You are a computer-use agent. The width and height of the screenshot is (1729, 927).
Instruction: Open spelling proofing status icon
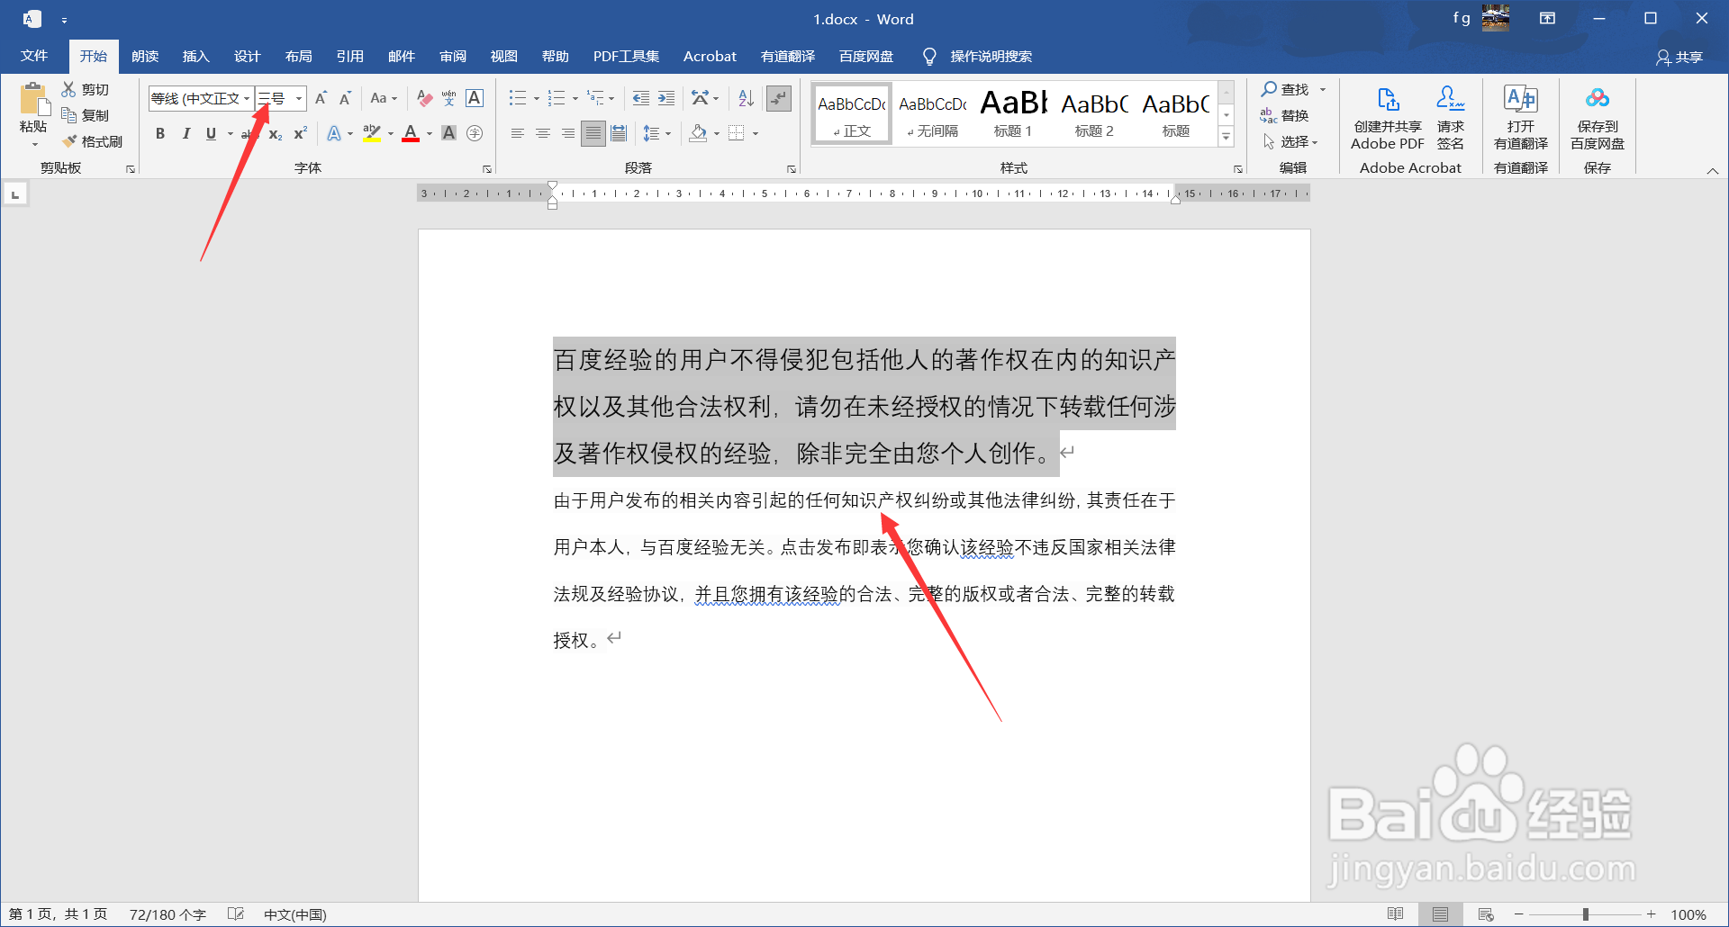click(236, 914)
